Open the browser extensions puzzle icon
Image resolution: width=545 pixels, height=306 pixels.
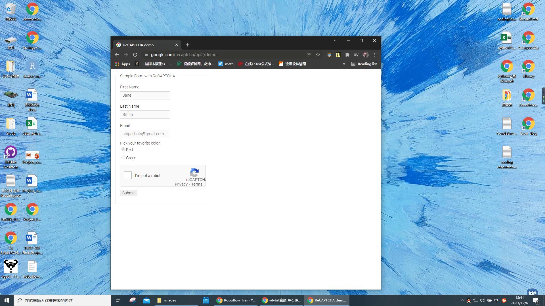[347, 55]
